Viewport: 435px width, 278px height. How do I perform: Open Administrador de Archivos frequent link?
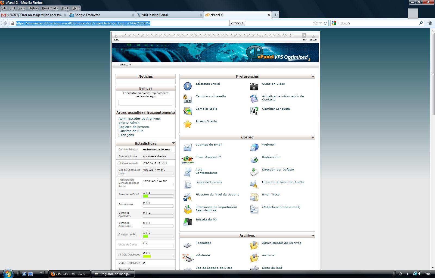[x=139, y=119]
